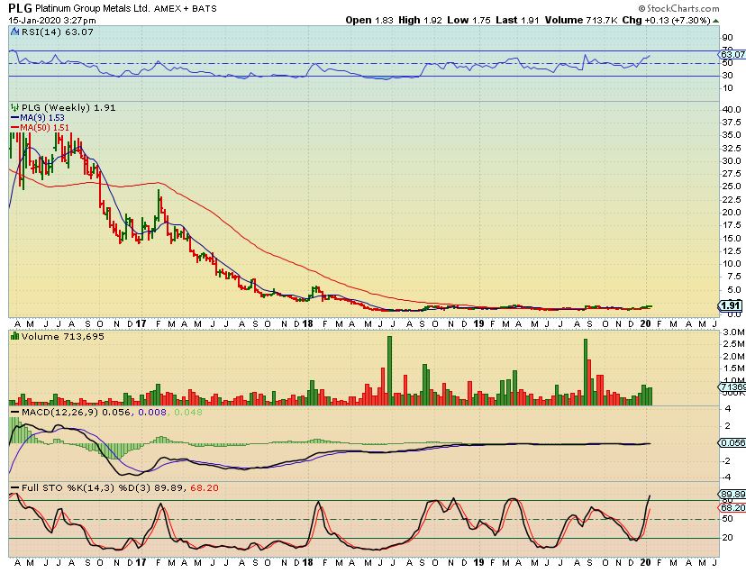Click the 89.89 stochastic tag on axis
This screenshot has height=573, width=746.
click(732, 495)
